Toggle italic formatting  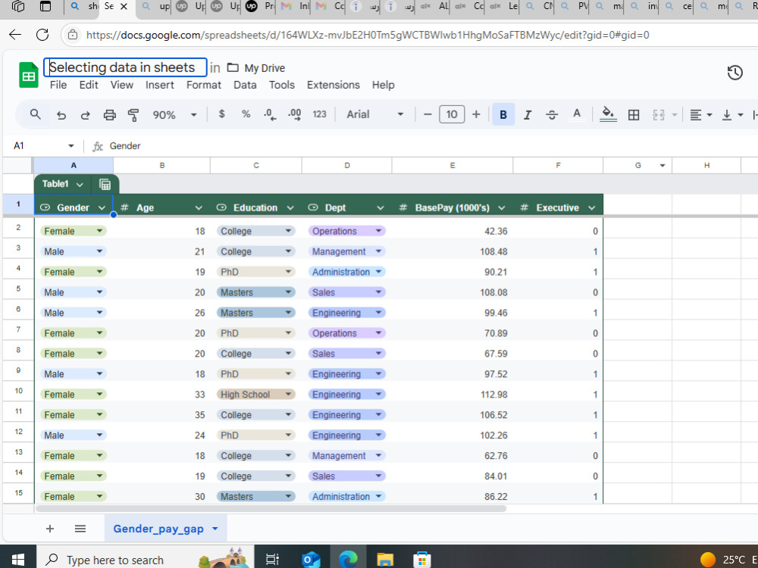(x=528, y=114)
